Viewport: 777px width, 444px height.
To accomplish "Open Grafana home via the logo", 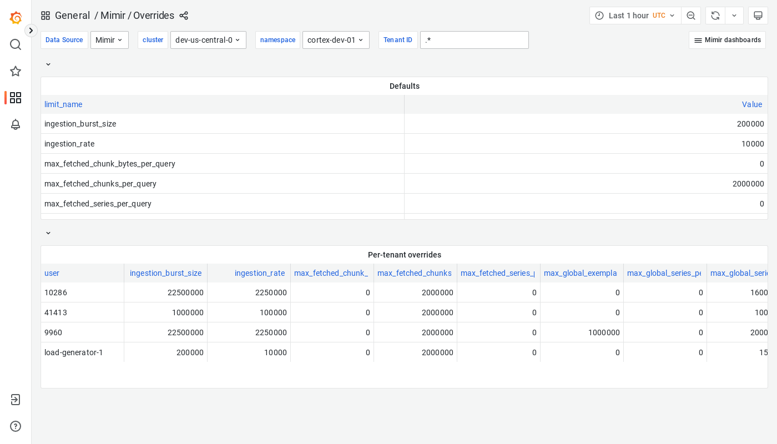I will click(15, 17).
